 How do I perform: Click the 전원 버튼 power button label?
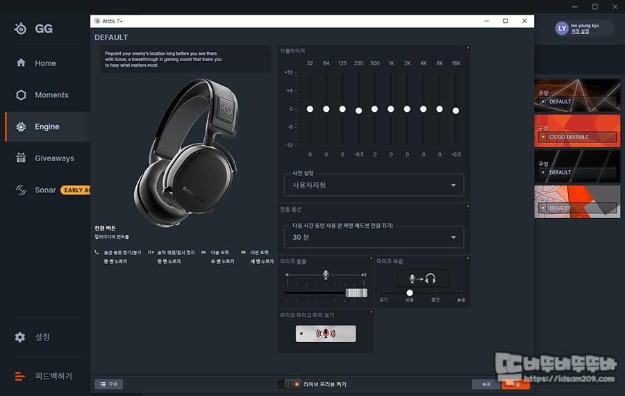coord(106,228)
